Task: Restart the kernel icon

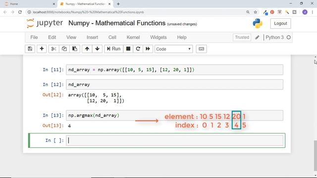Action: [138, 49]
